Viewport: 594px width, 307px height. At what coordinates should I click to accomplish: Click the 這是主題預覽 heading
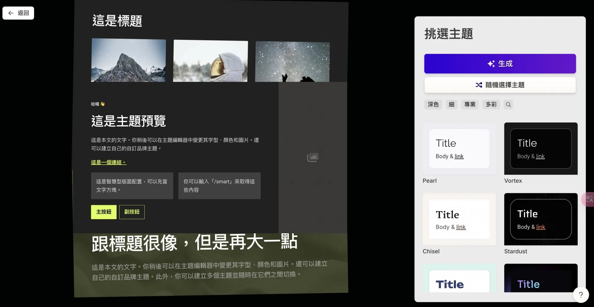[x=128, y=121]
